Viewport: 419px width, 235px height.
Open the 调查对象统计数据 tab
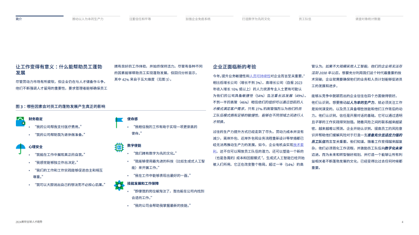click(x=368, y=19)
